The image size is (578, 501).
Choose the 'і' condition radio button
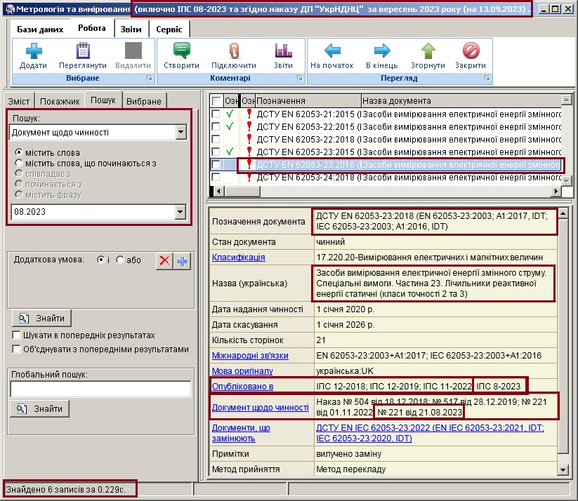(100, 260)
